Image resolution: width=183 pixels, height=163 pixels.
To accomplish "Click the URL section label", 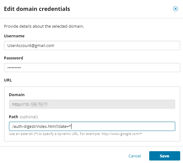I will click(x=8, y=80).
